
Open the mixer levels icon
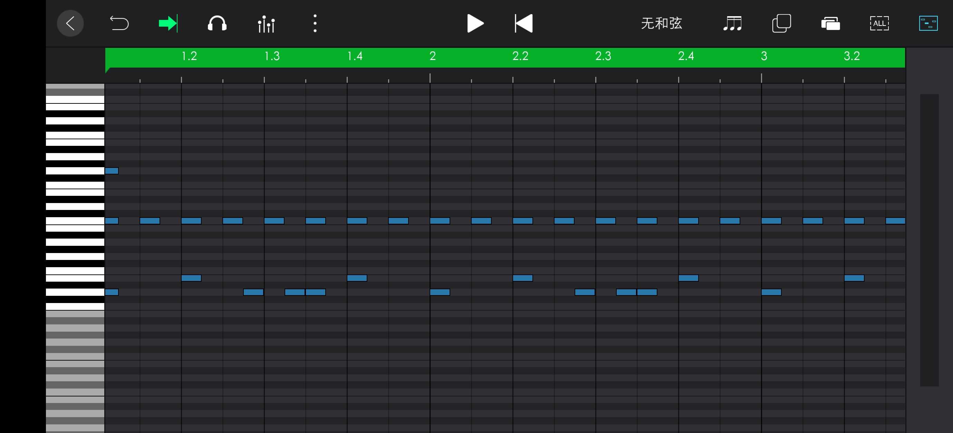(x=266, y=24)
